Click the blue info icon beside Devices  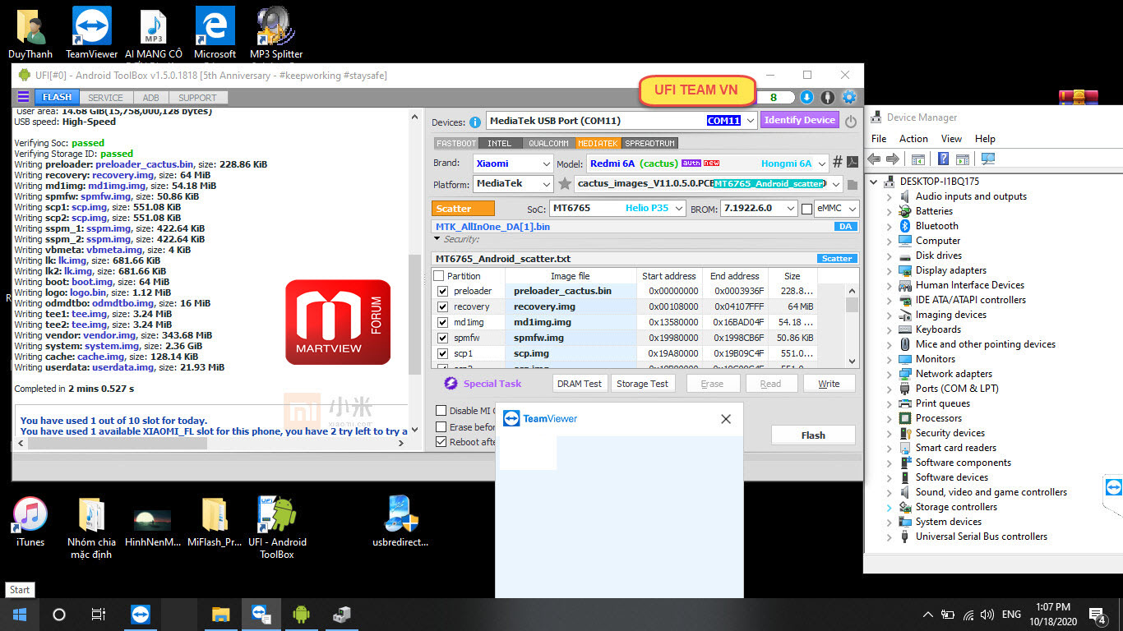[x=475, y=122]
